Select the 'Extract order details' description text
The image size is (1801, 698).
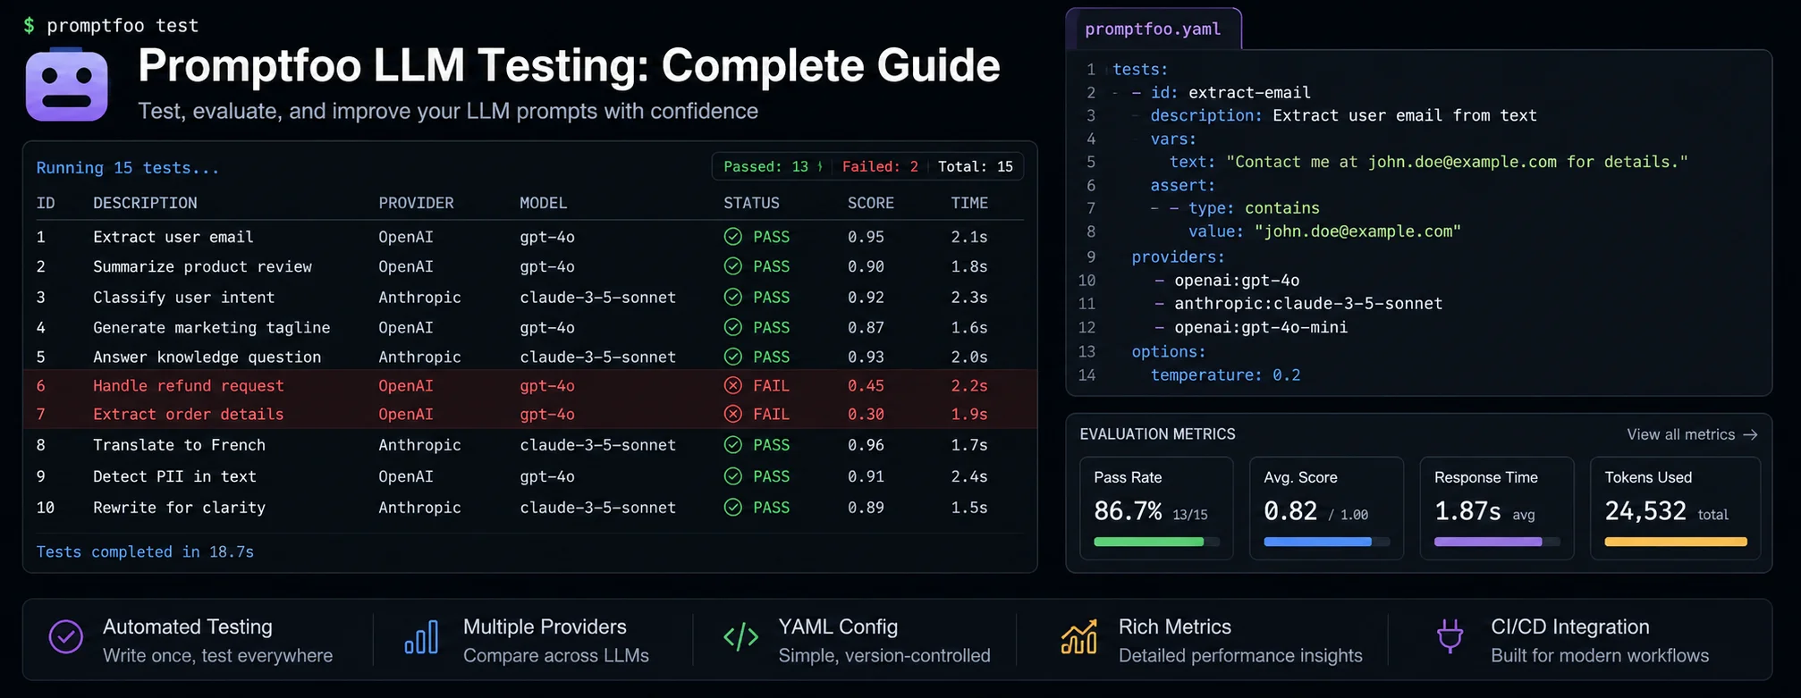(189, 414)
